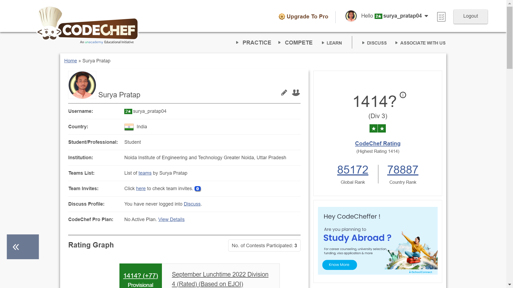
Task: Click the header 2-star badge beside Hello
Action: click(378, 16)
